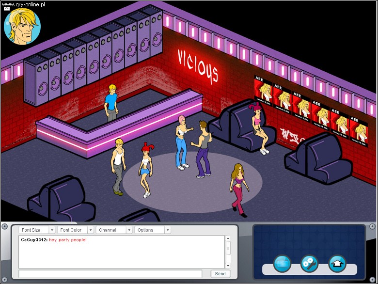Collapse arrow above avatar portrait

pos(7,9)
